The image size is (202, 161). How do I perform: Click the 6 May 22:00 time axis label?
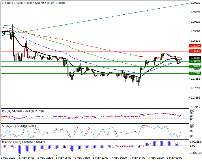pos(101,158)
